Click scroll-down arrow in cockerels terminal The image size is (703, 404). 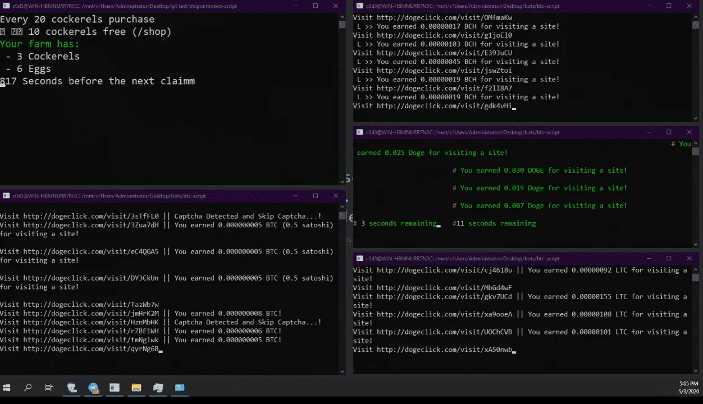click(342, 181)
